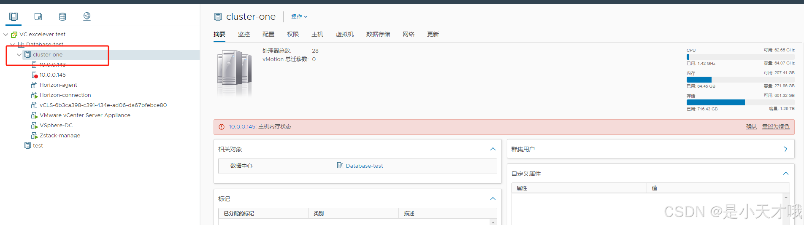Click the 确认 acknowledge alert link
Viewport: 804px width, 225px height.
tap(752, 127)
